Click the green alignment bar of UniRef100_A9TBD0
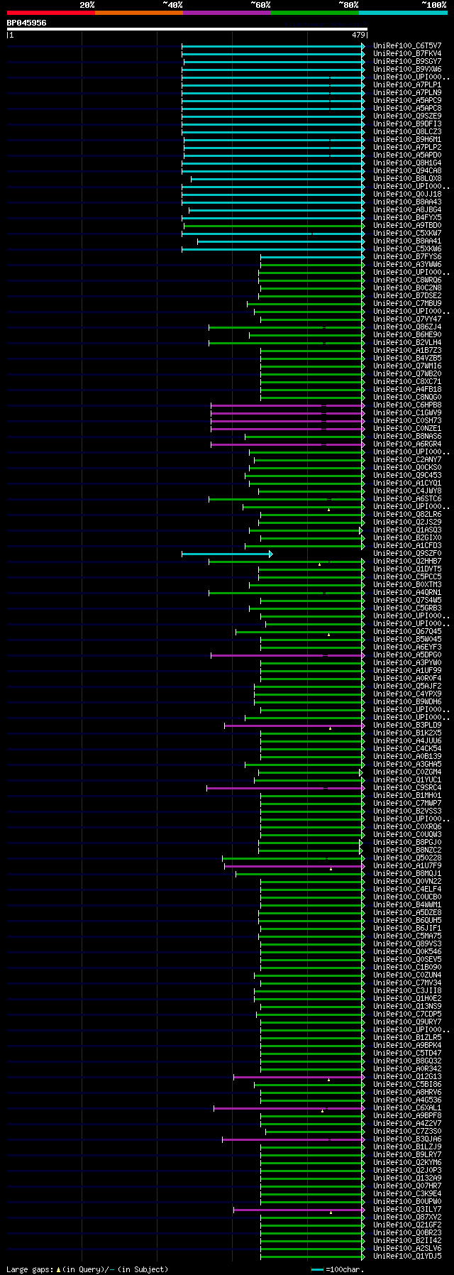The width and height of the screenshot is (454, 1275). click(275, 226)
